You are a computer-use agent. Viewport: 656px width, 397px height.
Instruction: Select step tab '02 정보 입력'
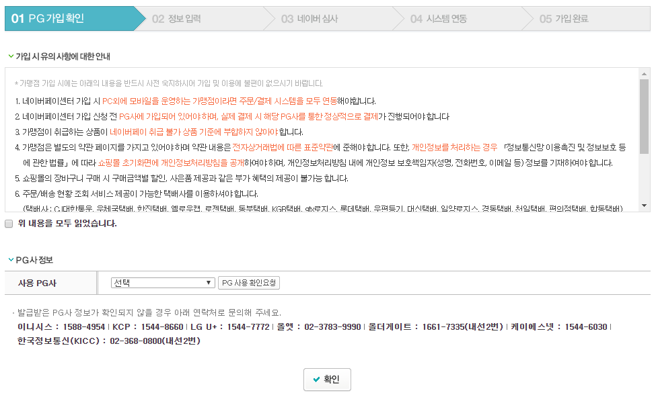click(205, 18)
